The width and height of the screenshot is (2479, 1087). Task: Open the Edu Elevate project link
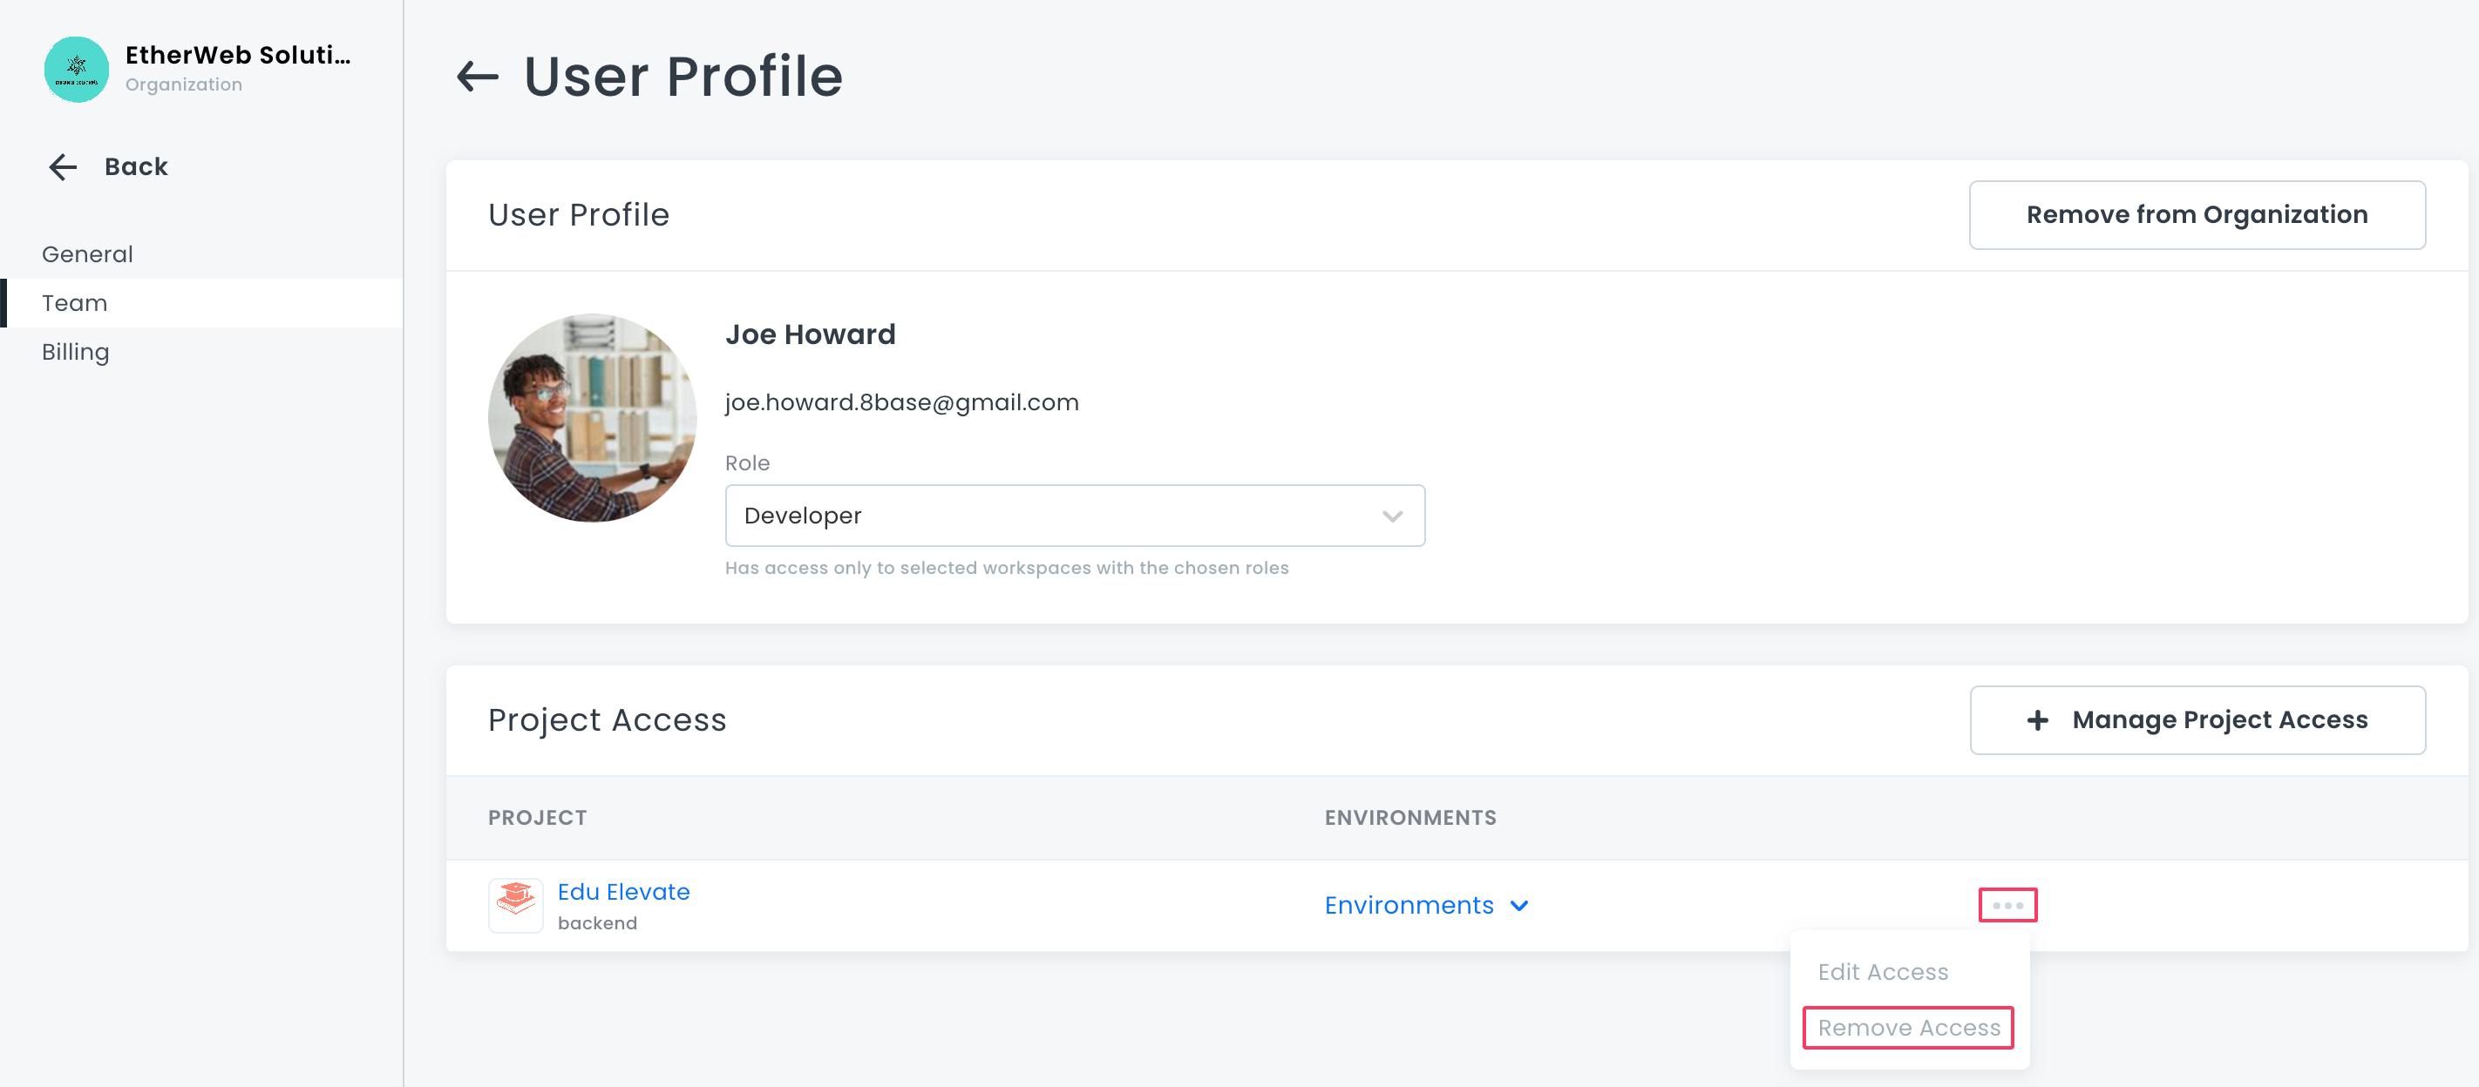(x=623, y=892)
